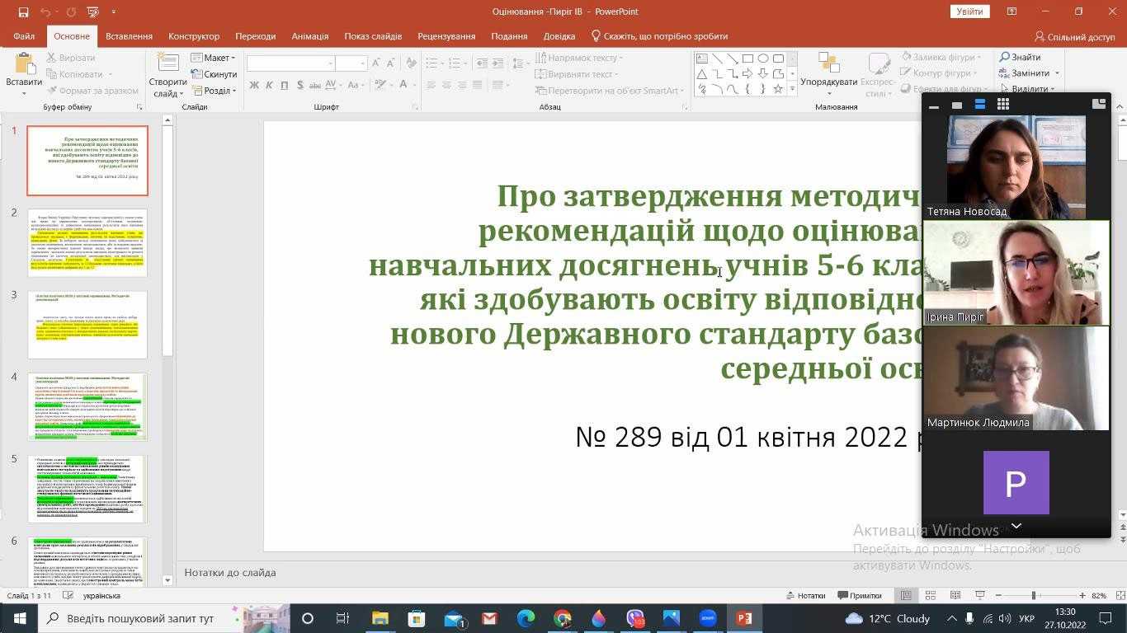Open Reading view from status bar
The image size is (1127, 633).
[955, 595]
